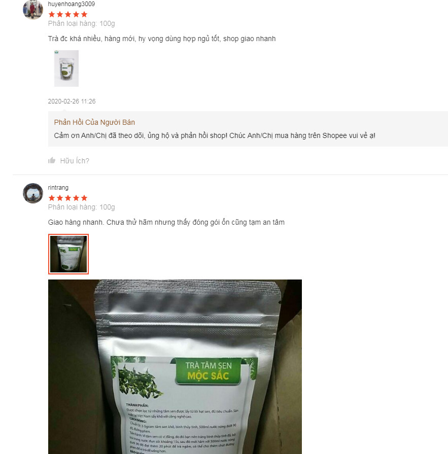
Task: Click the seller reply message text
Action: point(215,135)
